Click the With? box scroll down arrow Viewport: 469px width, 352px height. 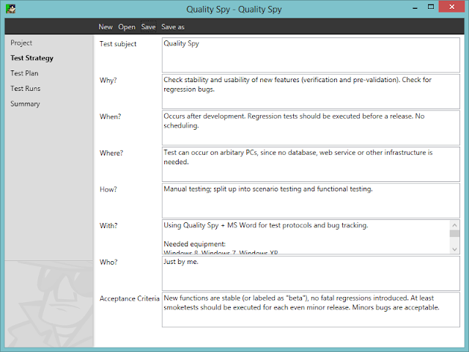click(x=454, y=249)
